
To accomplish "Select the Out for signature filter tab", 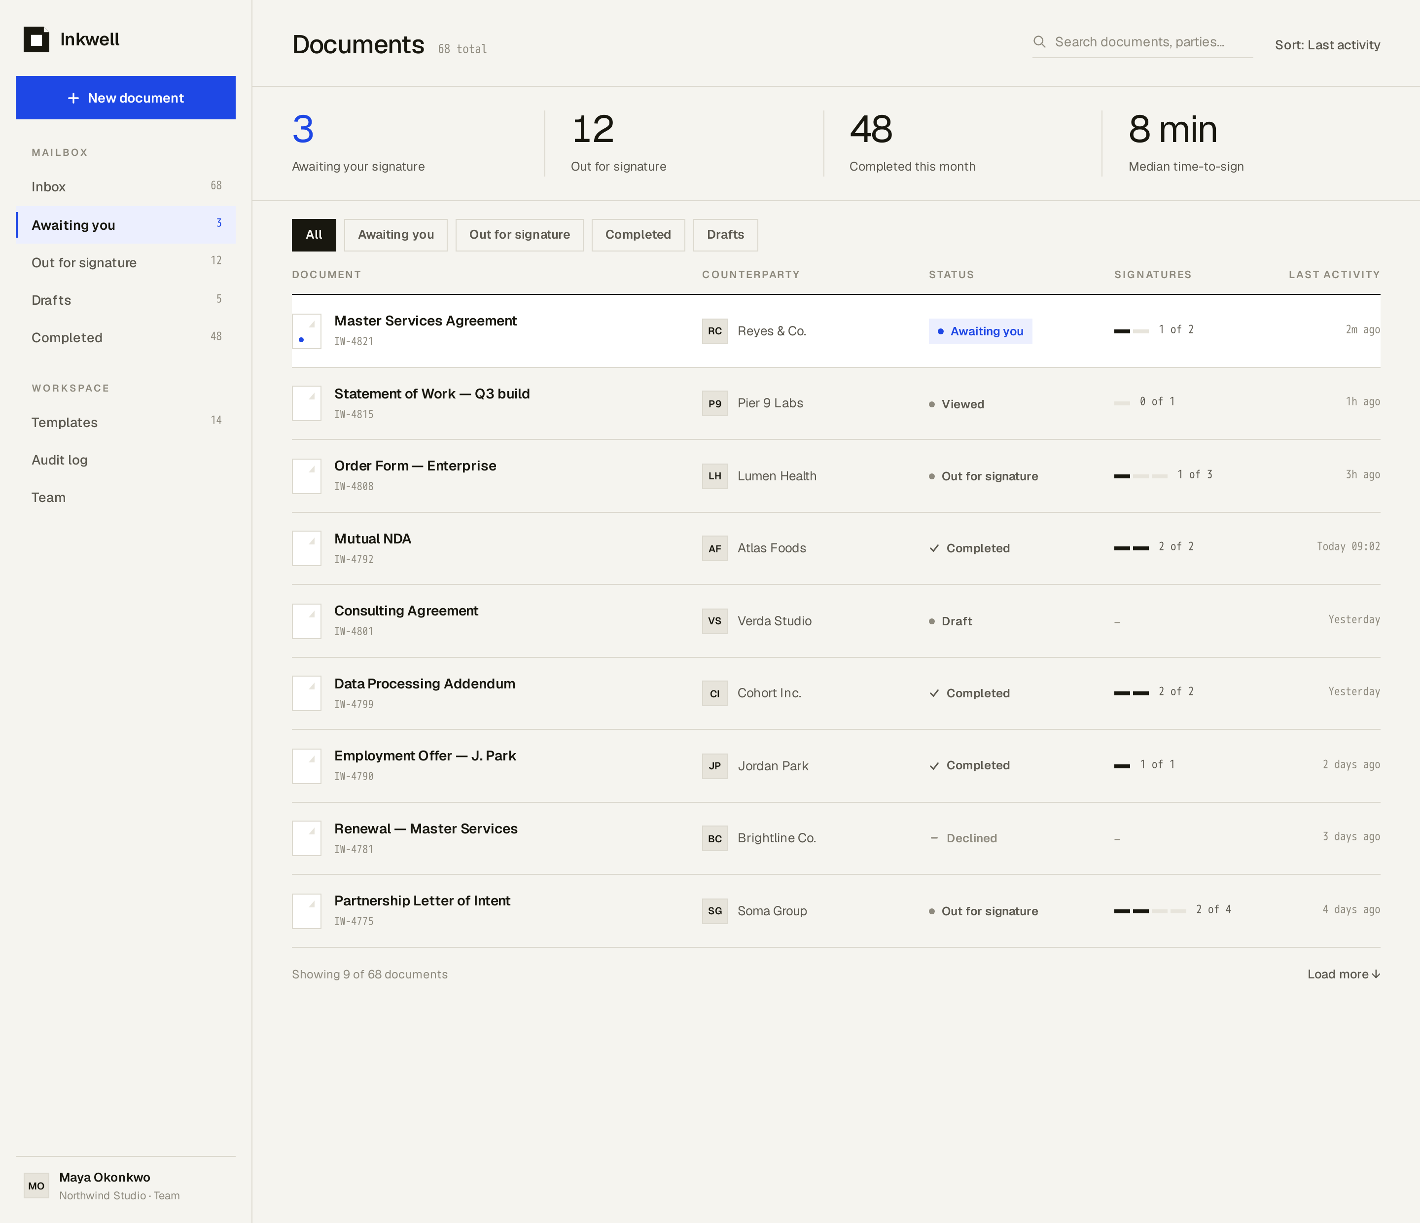I will point(519,235).
